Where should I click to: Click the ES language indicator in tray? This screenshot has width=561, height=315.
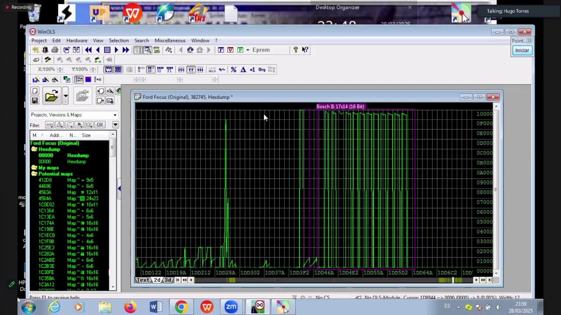pyautogui.click(x=447, y=306)
